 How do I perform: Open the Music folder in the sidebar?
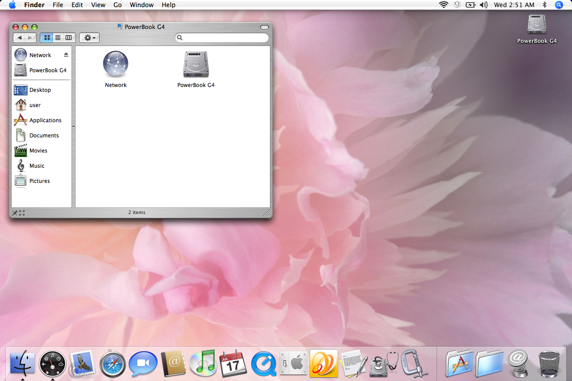point(29,166)
